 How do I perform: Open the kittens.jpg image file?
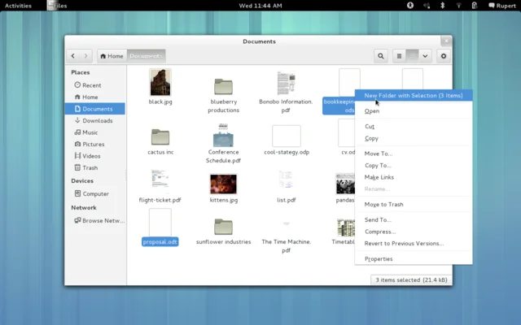[x=222, y=184]
